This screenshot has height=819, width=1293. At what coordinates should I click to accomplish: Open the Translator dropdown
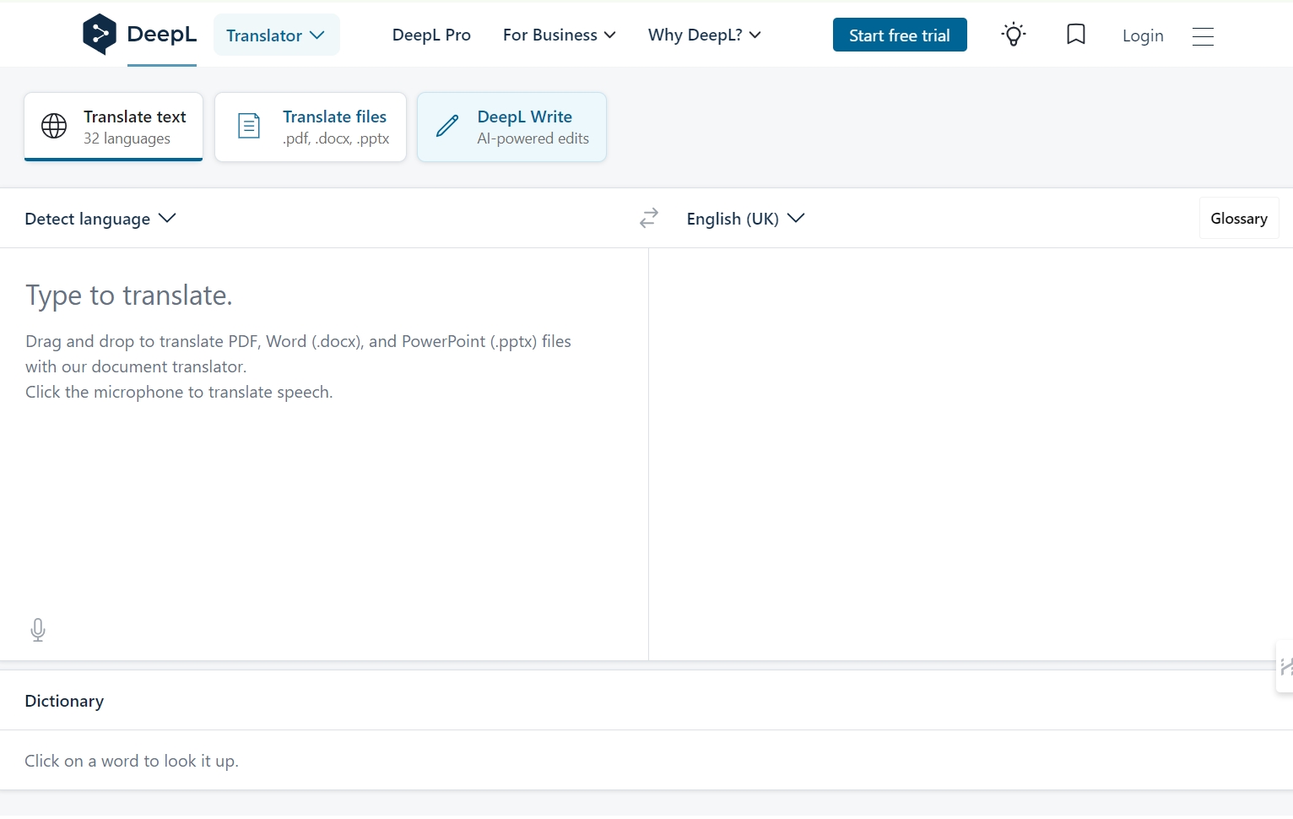coord(276,35)
